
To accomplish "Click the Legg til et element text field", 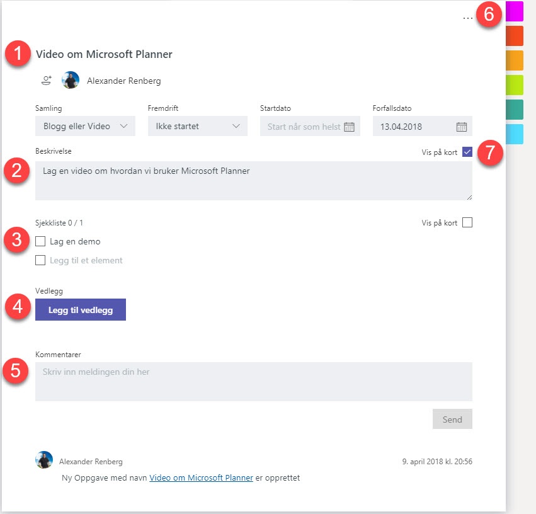I will (86, 260).
